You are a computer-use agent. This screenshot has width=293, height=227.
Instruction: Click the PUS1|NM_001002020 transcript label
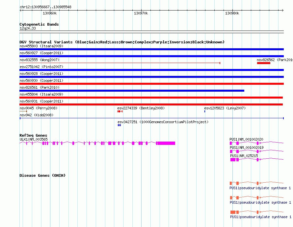(x=246, y=139)
